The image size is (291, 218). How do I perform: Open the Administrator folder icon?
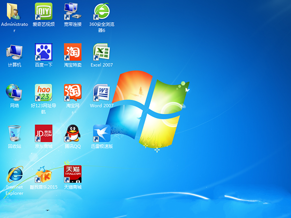[x=13, y=11]
